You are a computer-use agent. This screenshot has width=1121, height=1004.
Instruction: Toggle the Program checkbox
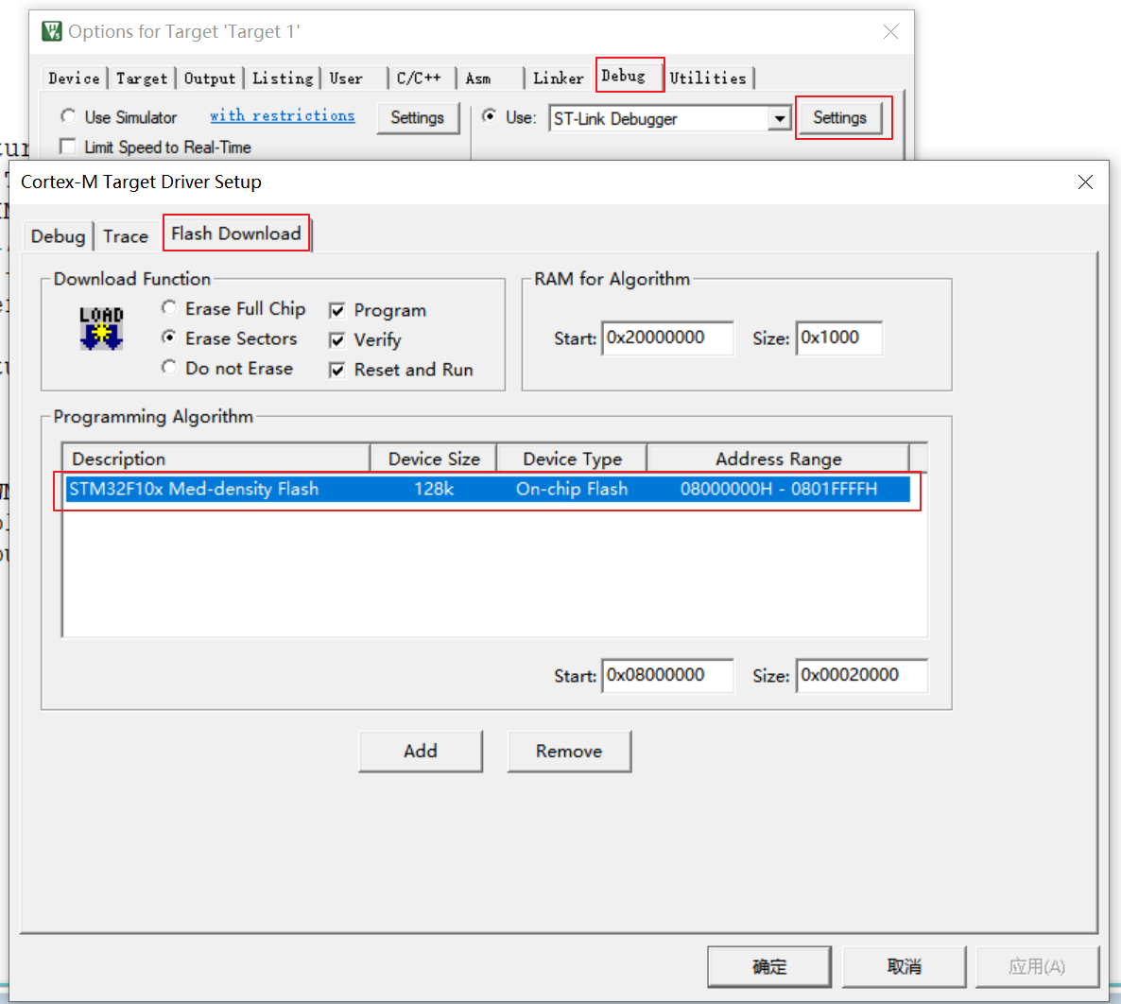337,311
